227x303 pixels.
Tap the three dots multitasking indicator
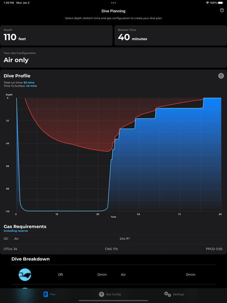point(113,3)
